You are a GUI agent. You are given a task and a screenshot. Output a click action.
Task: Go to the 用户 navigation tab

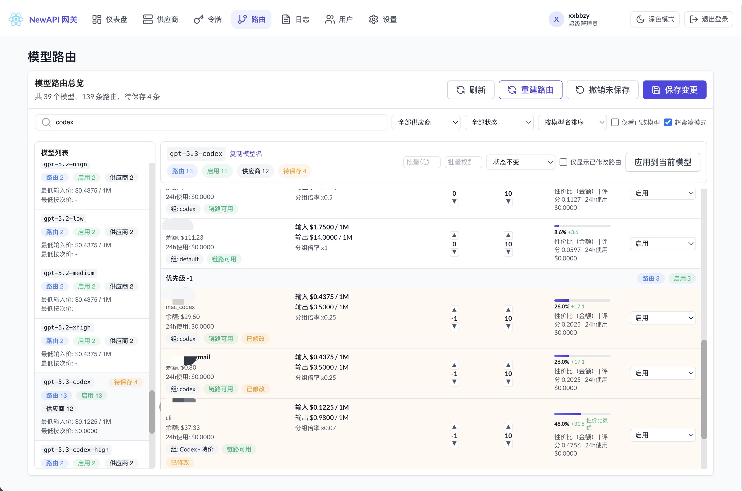(339, 19)
